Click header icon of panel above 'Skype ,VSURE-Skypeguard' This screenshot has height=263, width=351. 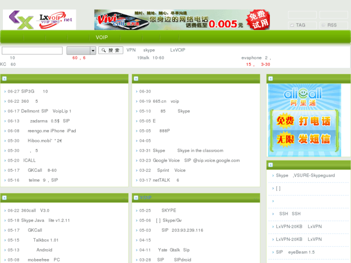pos(271,165)
